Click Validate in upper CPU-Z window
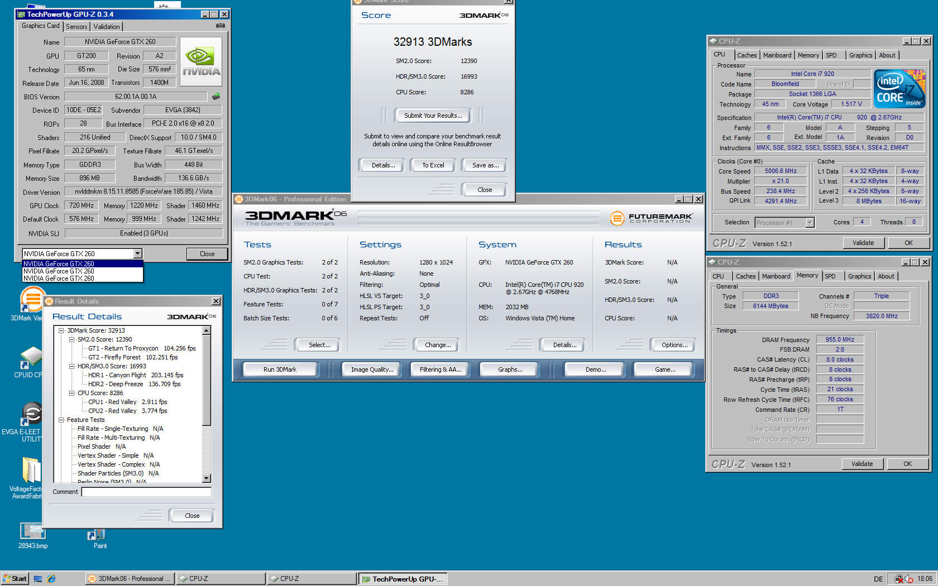938x586 pixels. pyautogui.click(x=863, y=243)
